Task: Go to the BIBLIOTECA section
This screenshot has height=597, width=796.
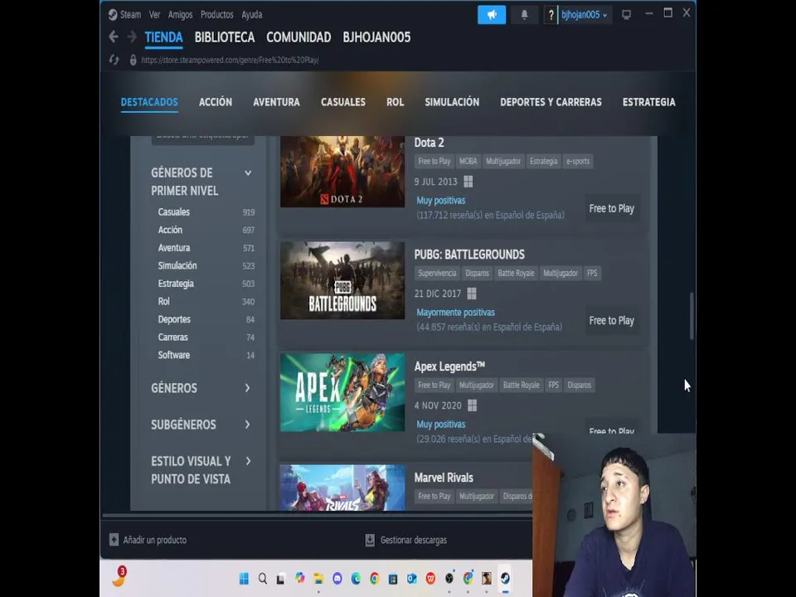Action: (225, 37)
